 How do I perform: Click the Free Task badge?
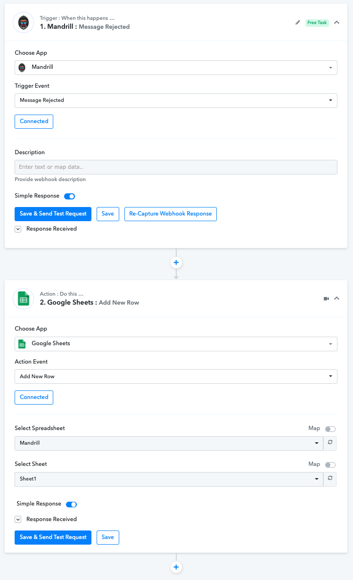tap(317, 23)
